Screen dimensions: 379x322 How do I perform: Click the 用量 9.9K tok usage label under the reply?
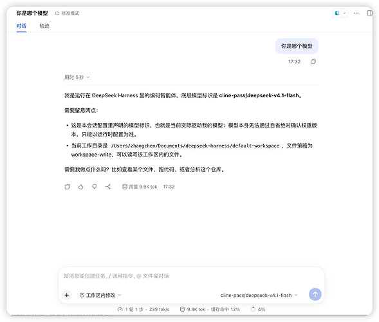(140, 187)
